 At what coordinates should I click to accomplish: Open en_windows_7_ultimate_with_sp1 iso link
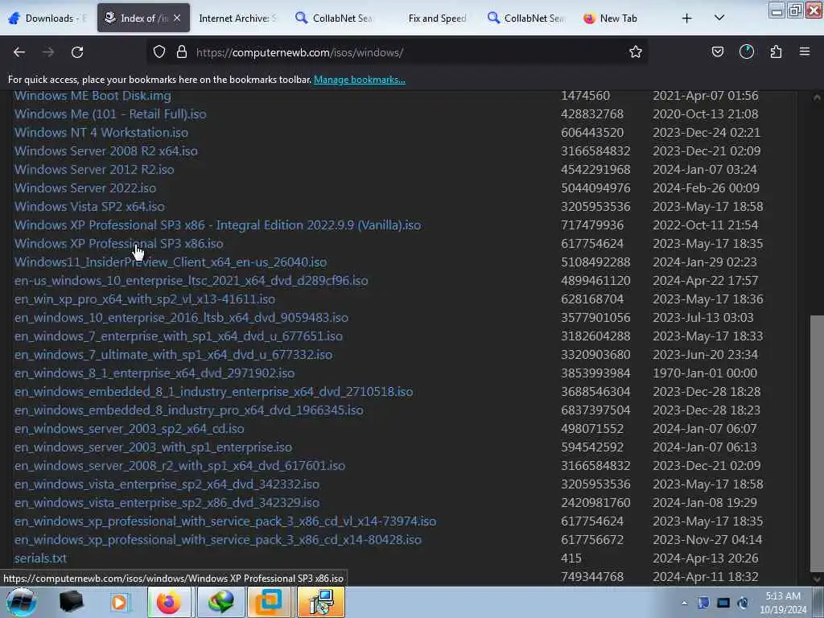[x=174, y=355]
